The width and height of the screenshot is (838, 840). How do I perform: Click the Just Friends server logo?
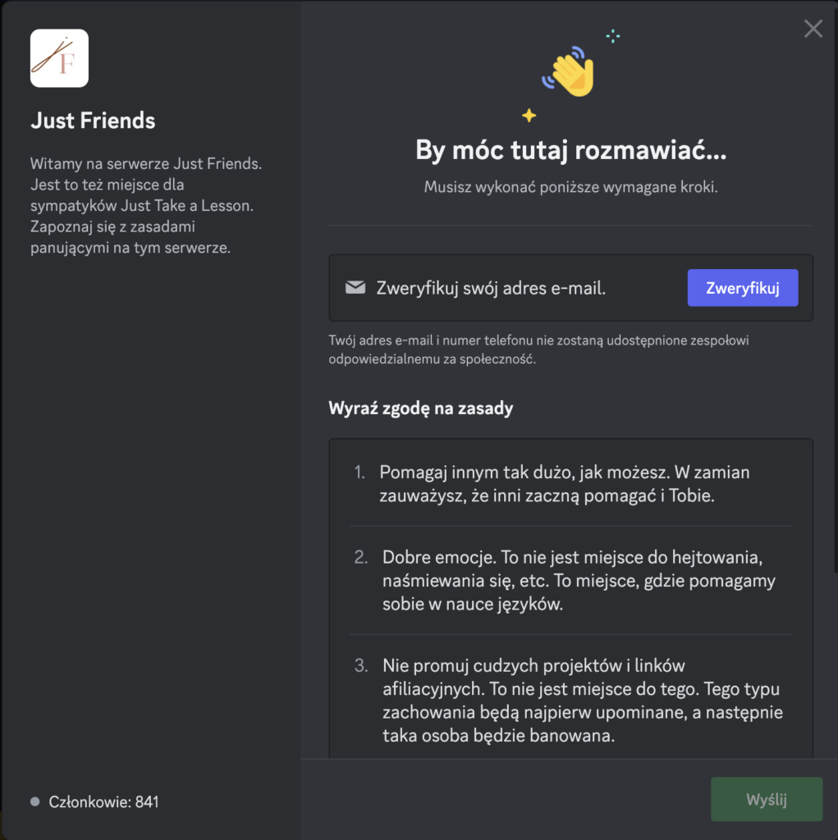click(60, 58)
